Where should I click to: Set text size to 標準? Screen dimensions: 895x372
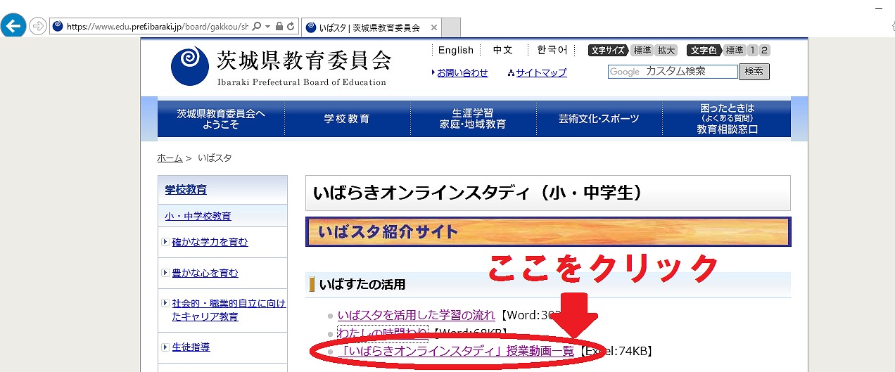[x=642, y=50]
